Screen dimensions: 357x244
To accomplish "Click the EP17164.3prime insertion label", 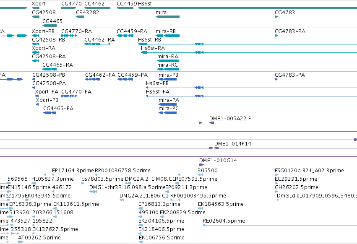I will [x=73, y=171].
